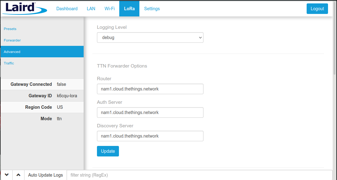This screenshot has width=337, height=180.
Task: Go to the Wi-Fi tab
Action: coord(110,9)
